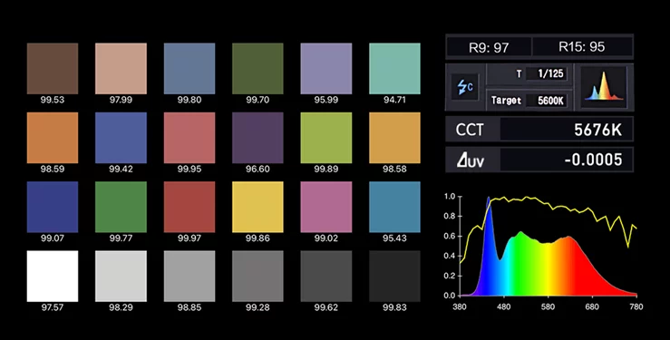The width and height of the screenshot is (670, 340).
Task: Select the purple swatch labeled 96.60
Action: (x=257, y=138)
